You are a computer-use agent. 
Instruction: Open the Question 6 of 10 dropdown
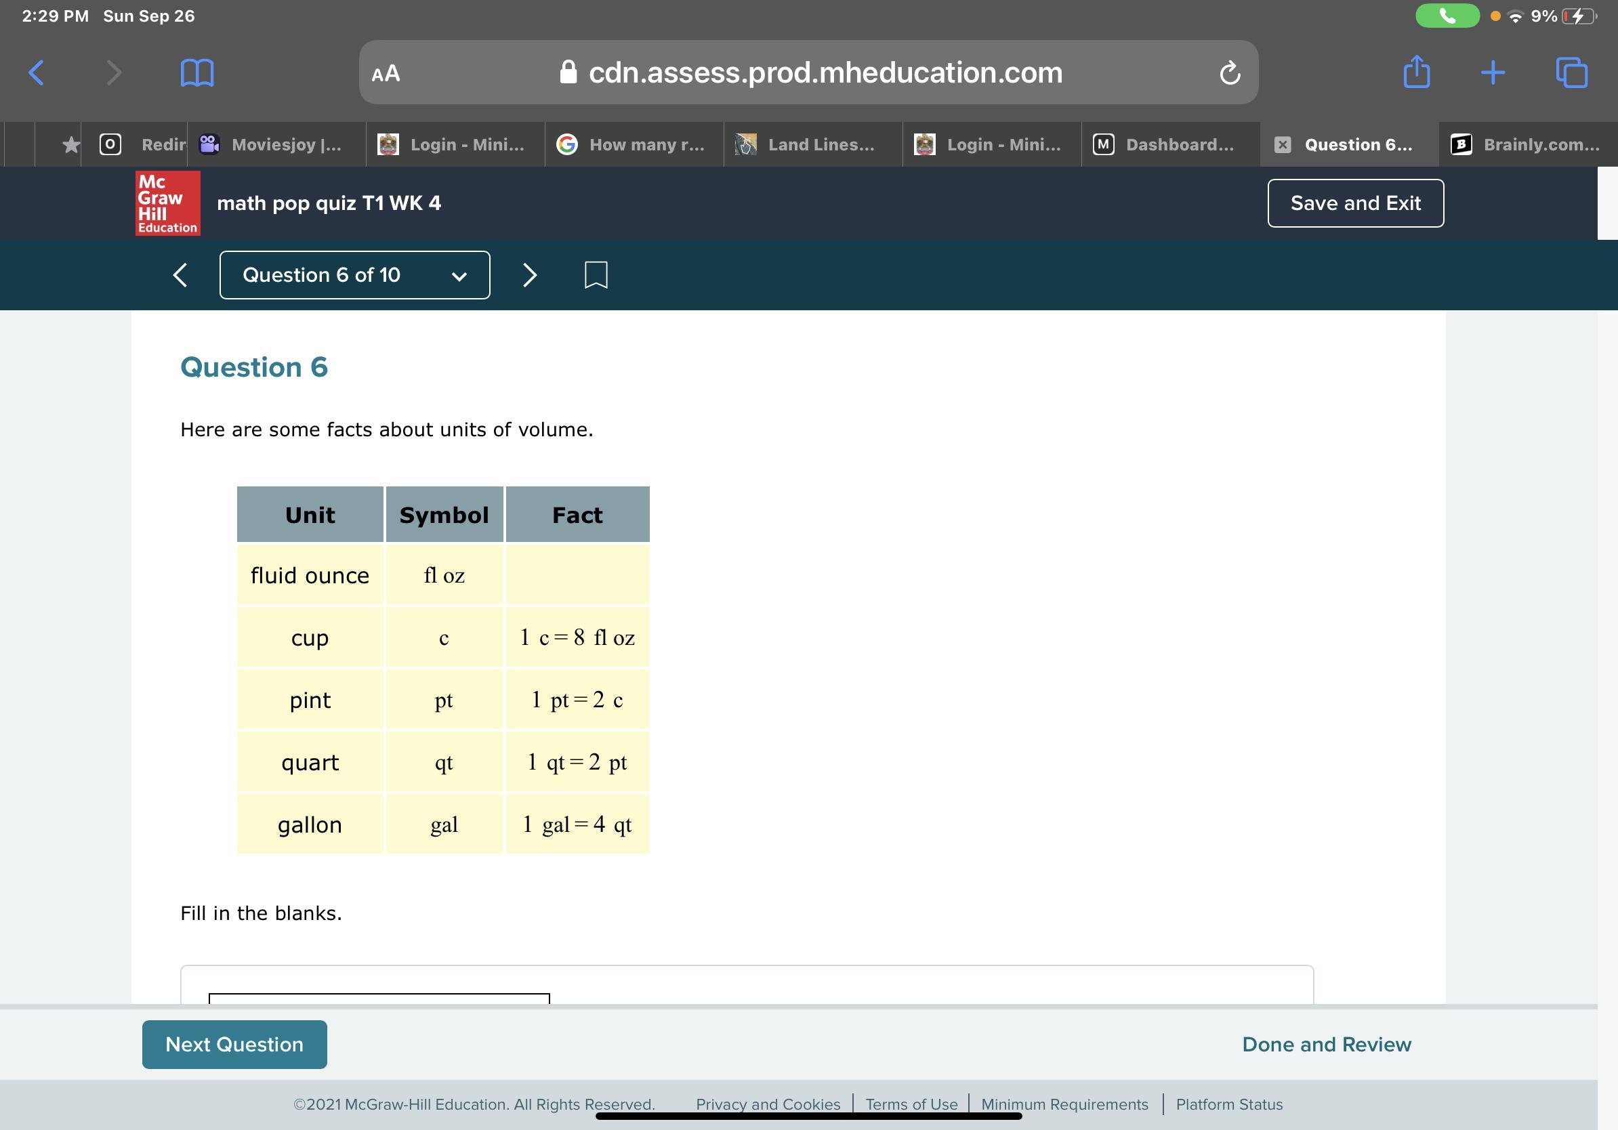click(354, 275)
